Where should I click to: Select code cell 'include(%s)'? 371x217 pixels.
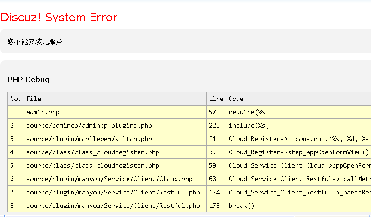(298, 125)
